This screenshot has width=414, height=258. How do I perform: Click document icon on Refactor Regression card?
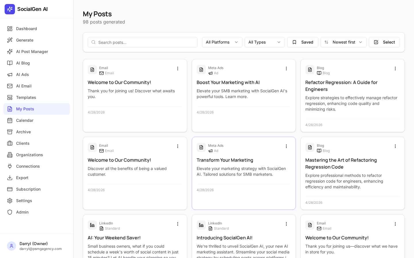pyautogui.click(x=310, y=70)
